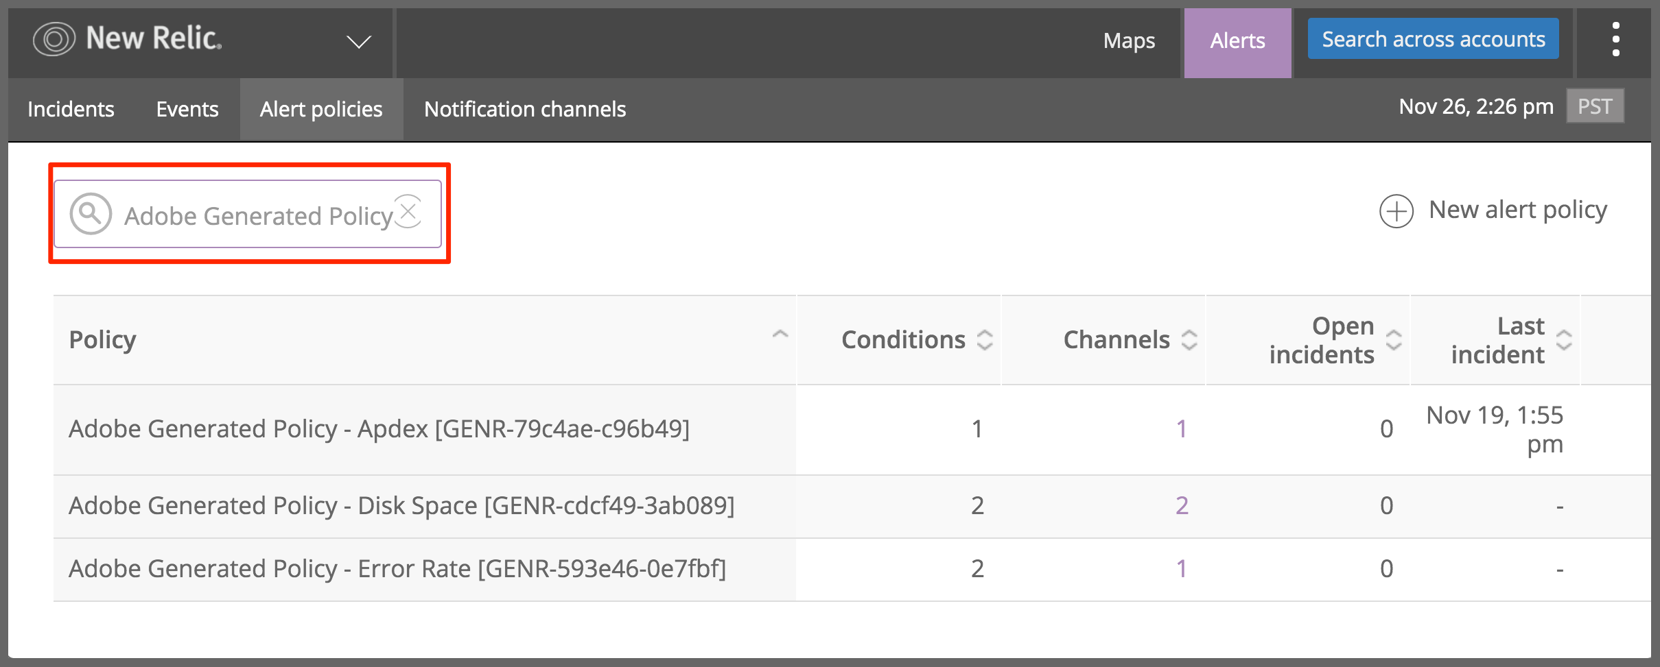Click Search across accounts button

pyautogui.click(x=1433, y=39)
